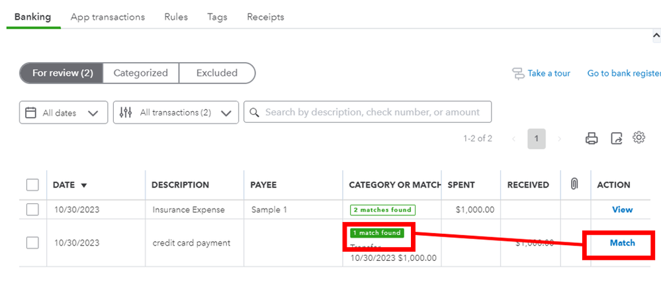Viewport: 661px width, 288px height.
Task: Click Go to bank register link
Action: tap(624, 73)
